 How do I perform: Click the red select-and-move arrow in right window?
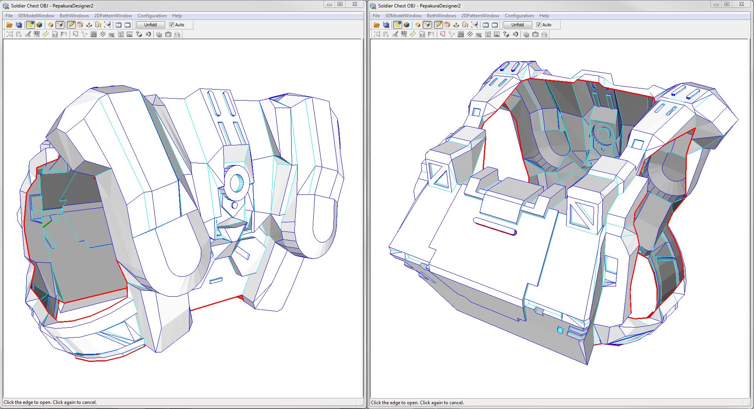point(443,35)
